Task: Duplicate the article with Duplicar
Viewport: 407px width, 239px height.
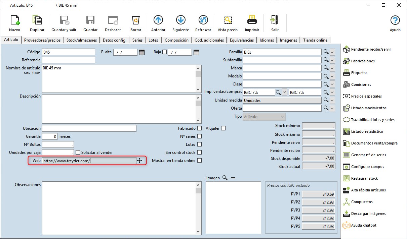Action: tap(37, 23)
